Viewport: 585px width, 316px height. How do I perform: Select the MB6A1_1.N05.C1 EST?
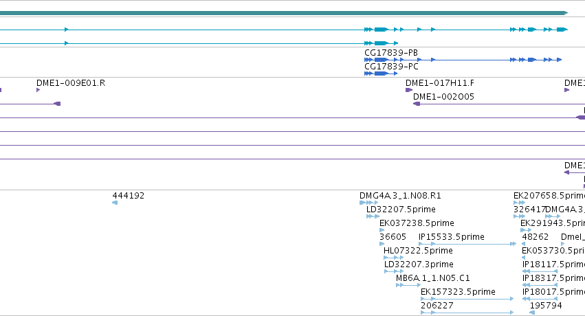pyautogui.click(x=433, y=278)
